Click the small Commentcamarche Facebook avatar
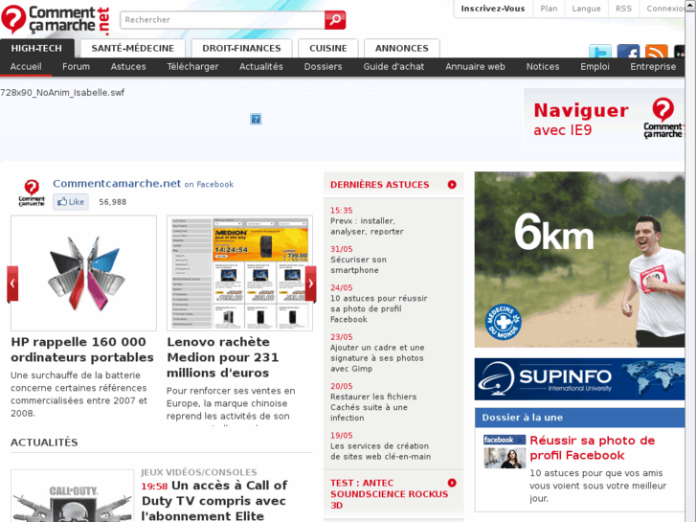Viewport: 696px width, 522px height. [32, 193]
